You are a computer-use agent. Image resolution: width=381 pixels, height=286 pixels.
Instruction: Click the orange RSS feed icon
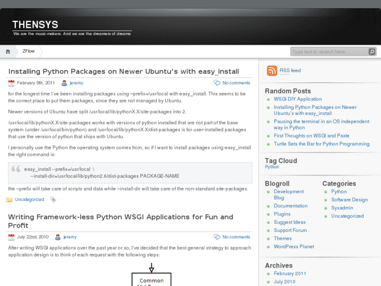click(x=271, y=71)
